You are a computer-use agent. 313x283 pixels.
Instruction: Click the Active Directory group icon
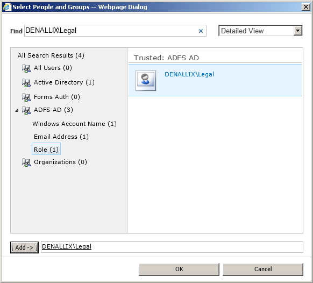[26, 83]
